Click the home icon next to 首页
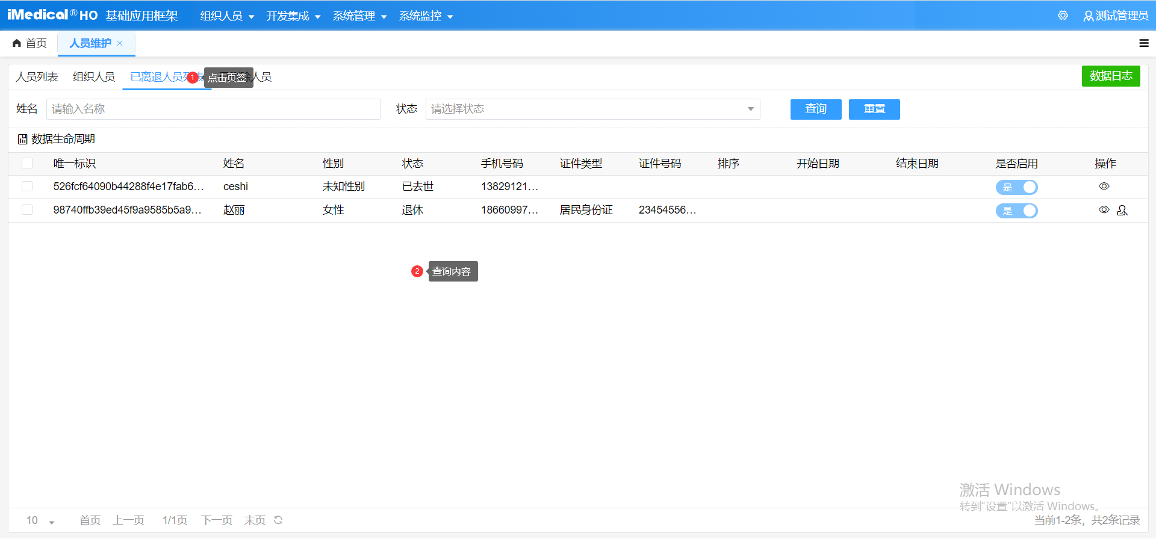This screenshot has width=1156, height=542. click(x=17, y=43)
